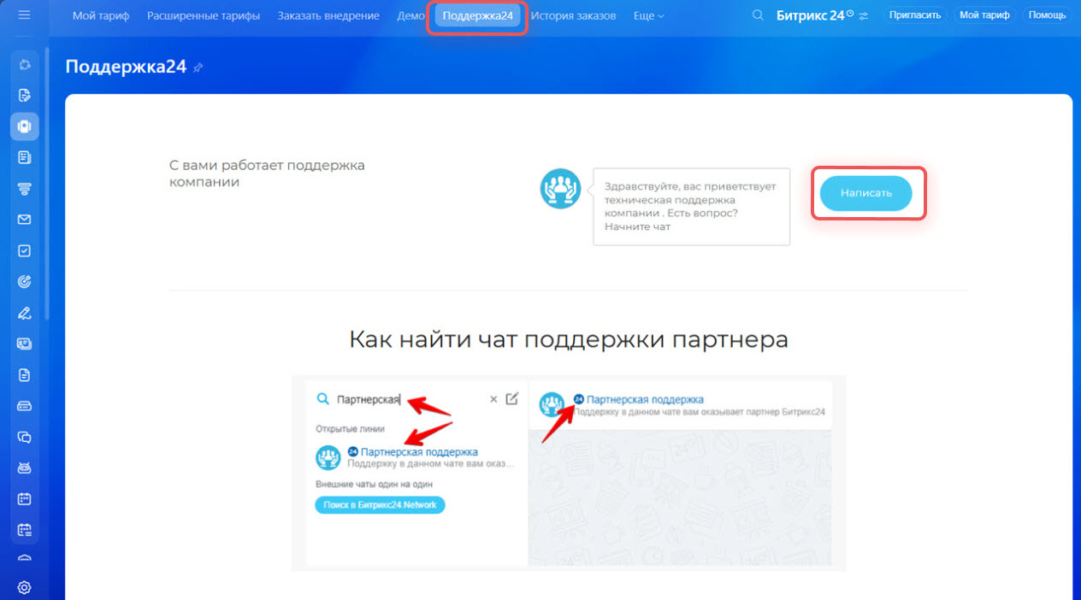The height and width of the screenshot is (600, 1081).
Task: Click the Пригласить button
Action: 915,15
